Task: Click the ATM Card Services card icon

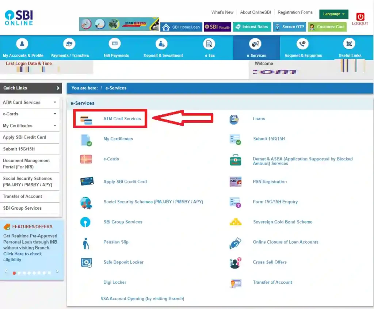Action: pyautogui.click(x=86, y=120)
